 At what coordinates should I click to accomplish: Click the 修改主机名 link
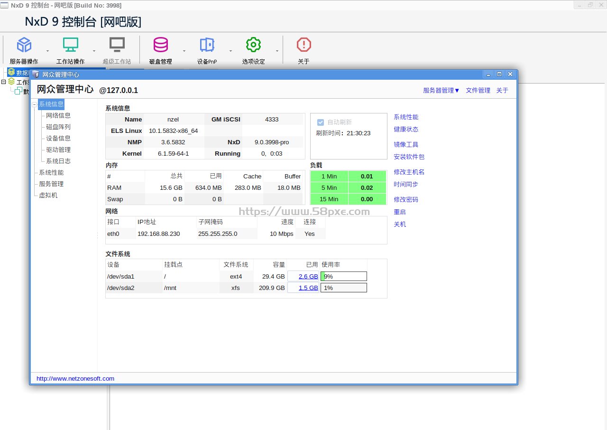point(409,172)
